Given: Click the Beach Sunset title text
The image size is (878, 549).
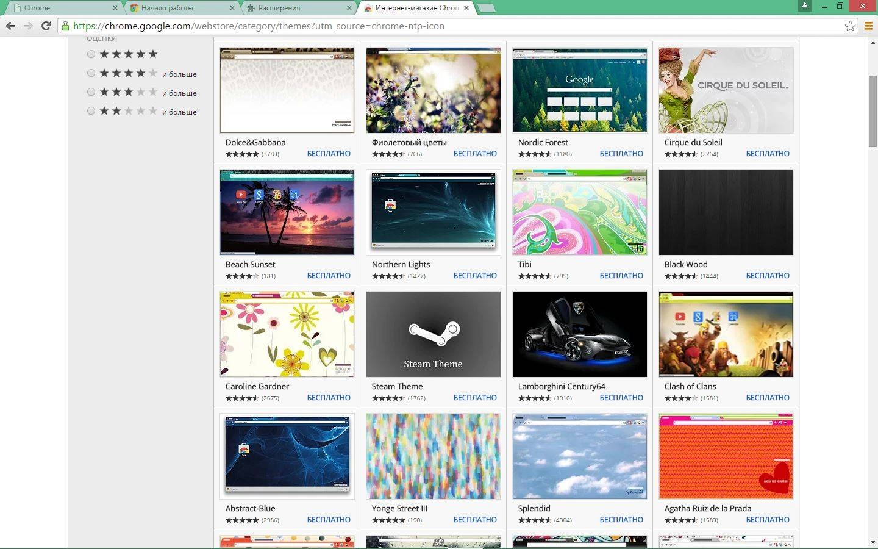Looking at the screenshot, I should [x=250, y=264].
